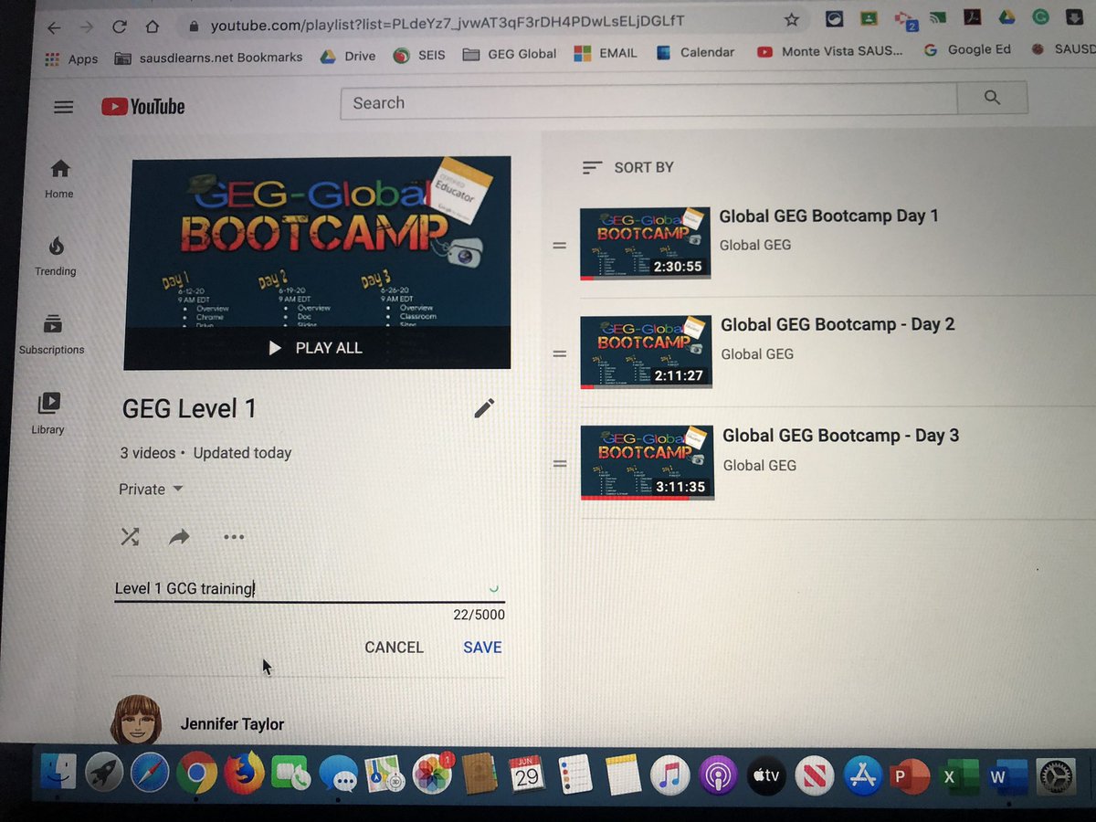
Task: Open Library in the left sidebar
Action: point(47,414)
